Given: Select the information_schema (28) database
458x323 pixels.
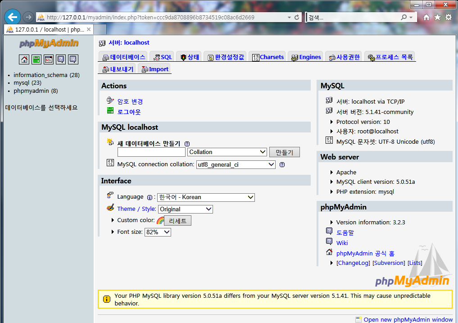Looking at the screenshot, I should pyautogui.click(x=46, y=75).
